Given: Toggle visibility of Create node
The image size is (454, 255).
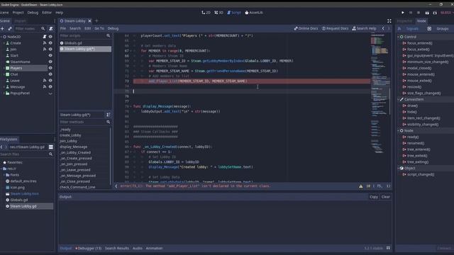Looking at the screenshot, I should tap(50, 43).
